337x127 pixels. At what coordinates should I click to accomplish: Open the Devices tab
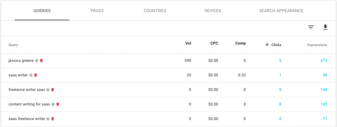point(213,11)
